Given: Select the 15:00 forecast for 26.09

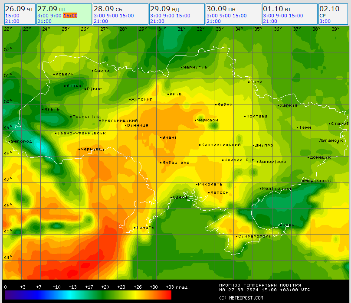Looking at the screenshot, I should 12,16.
